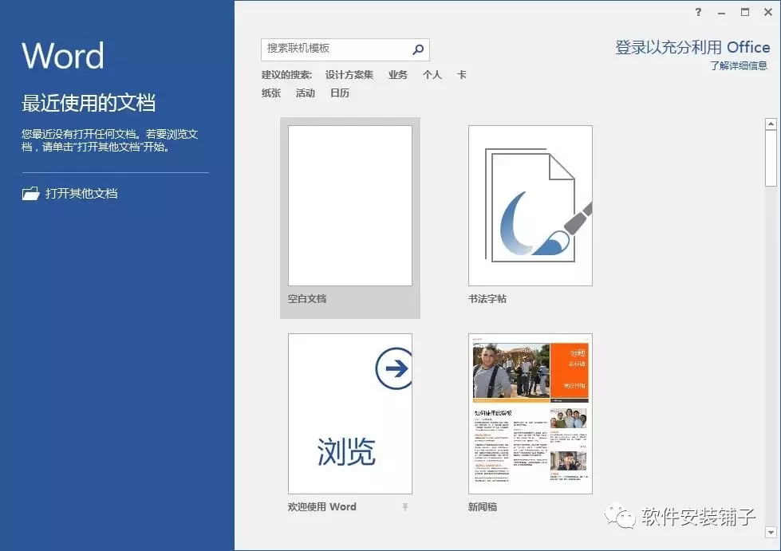Click the 日历 suggested search
781x551 pixels.
(340, 93)
